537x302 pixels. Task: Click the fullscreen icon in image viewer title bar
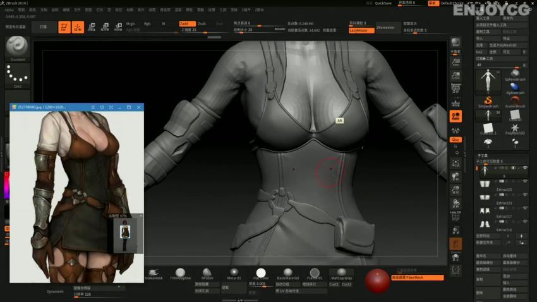pos(111,107)
